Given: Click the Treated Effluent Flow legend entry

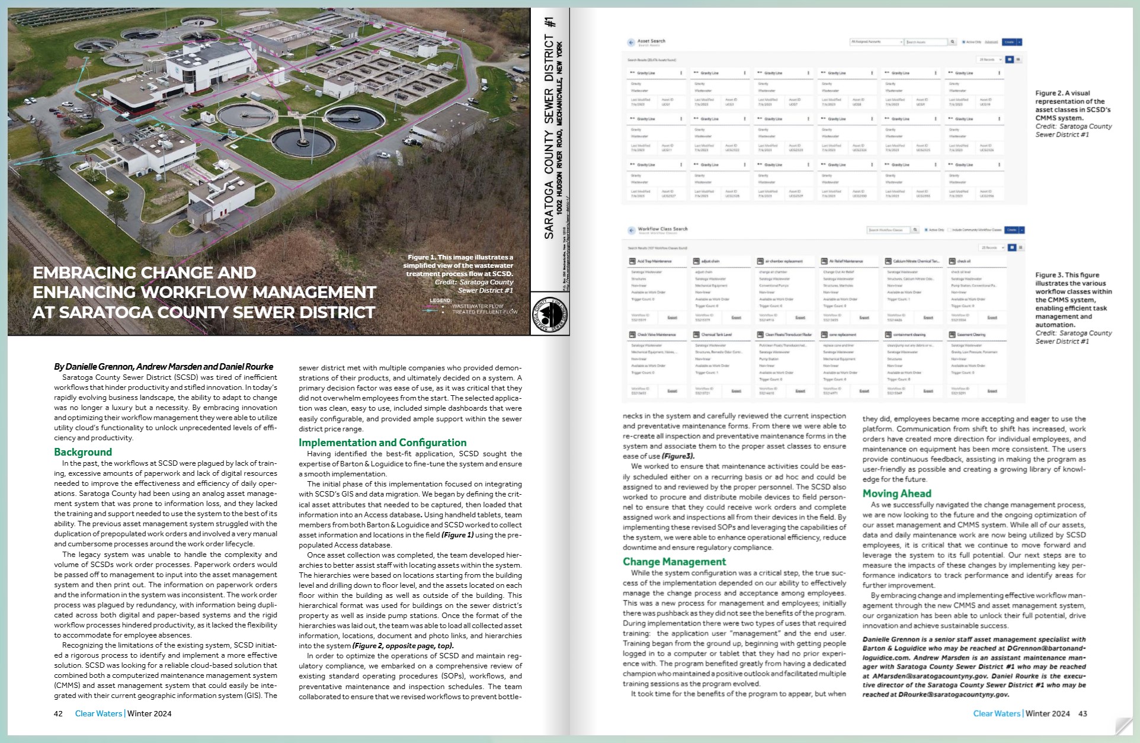Looking at the screenshot, I should point(485,312).
